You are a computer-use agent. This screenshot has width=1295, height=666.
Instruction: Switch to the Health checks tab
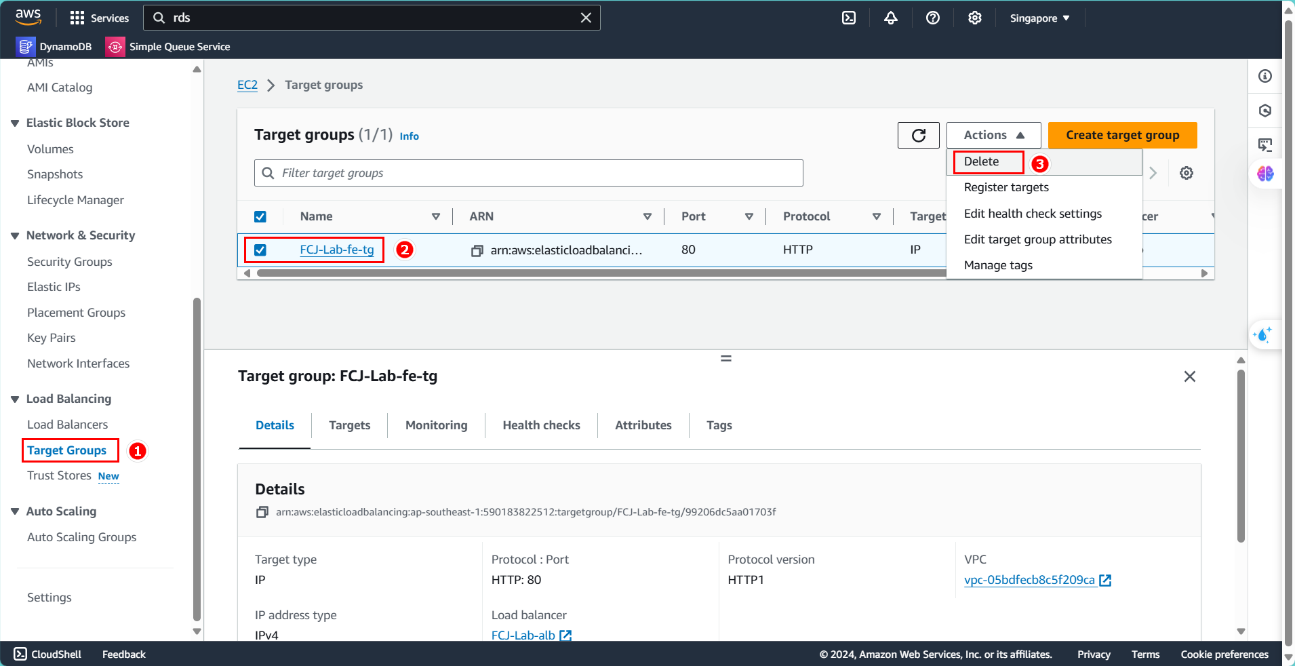coord(542,425)
